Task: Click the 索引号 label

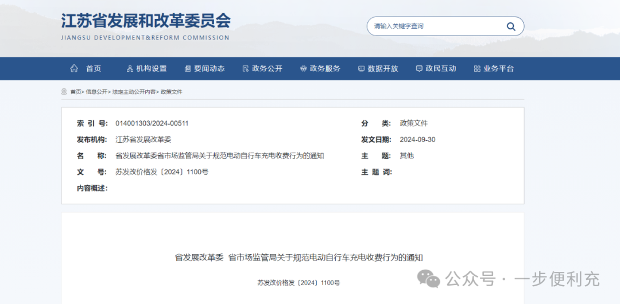Action: pyautogui.click(x=92, y=123)
